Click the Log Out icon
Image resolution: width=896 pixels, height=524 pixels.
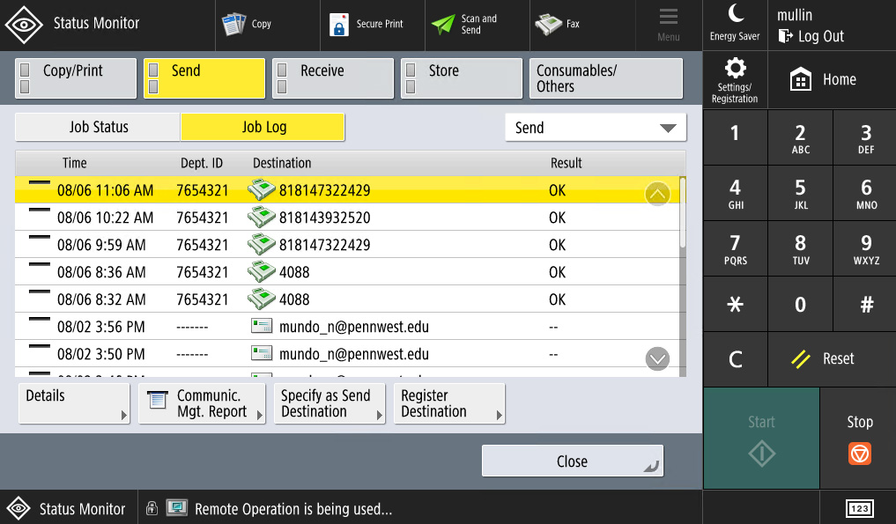point(786,36)
